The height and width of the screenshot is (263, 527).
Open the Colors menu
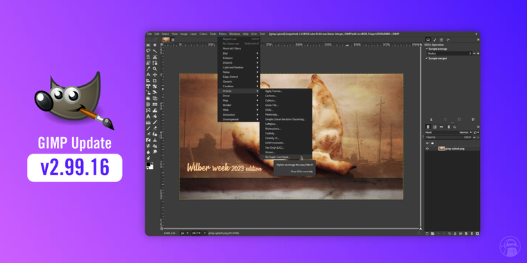point(203,34)
